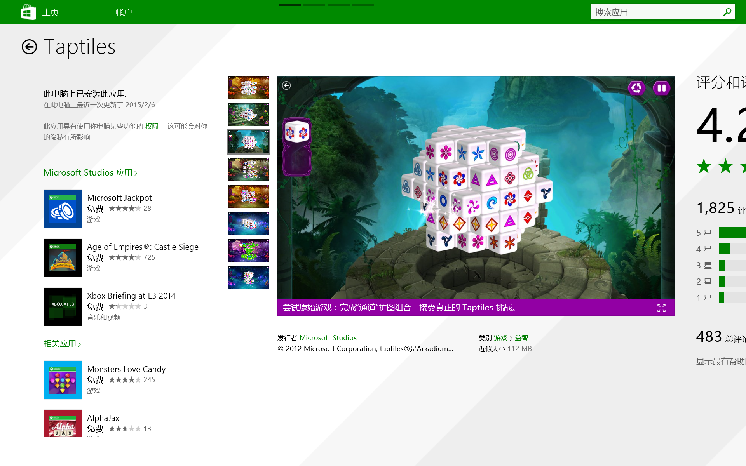Image resolution: width=746 pixels, height=466 pixels.
Task: Select the first screenshot thumbnail
Action: 249,87
